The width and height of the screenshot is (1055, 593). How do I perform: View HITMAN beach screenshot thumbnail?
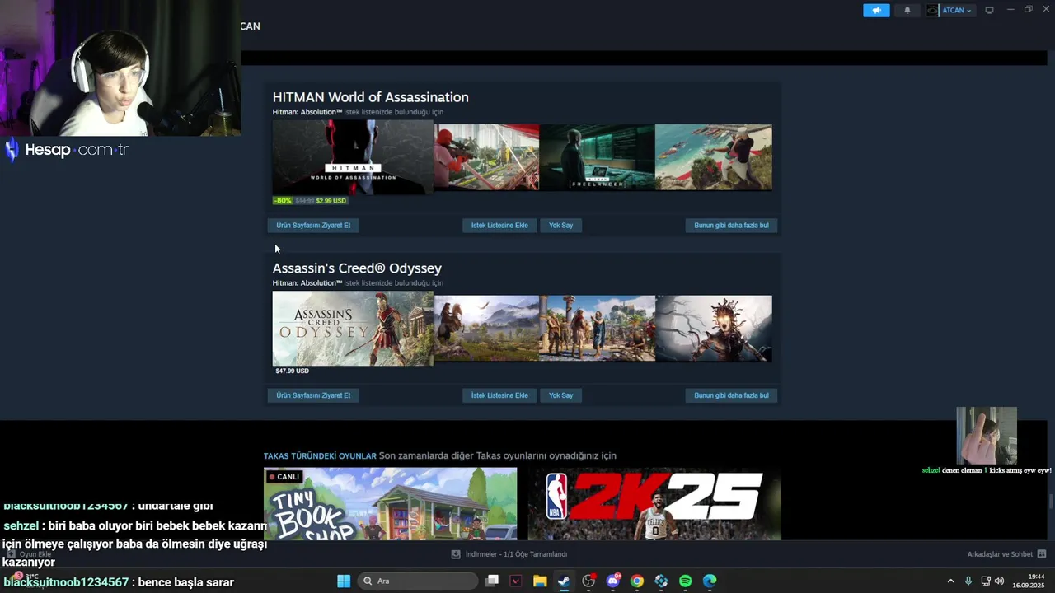click(x=714, y=157)
